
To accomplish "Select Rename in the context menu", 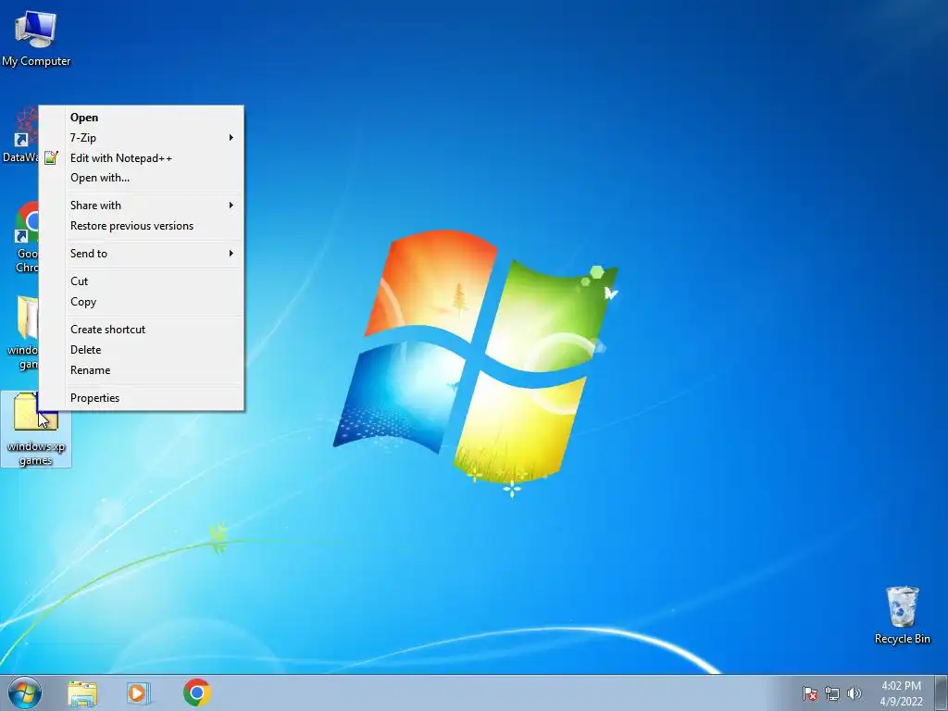I will pos(142,370).
